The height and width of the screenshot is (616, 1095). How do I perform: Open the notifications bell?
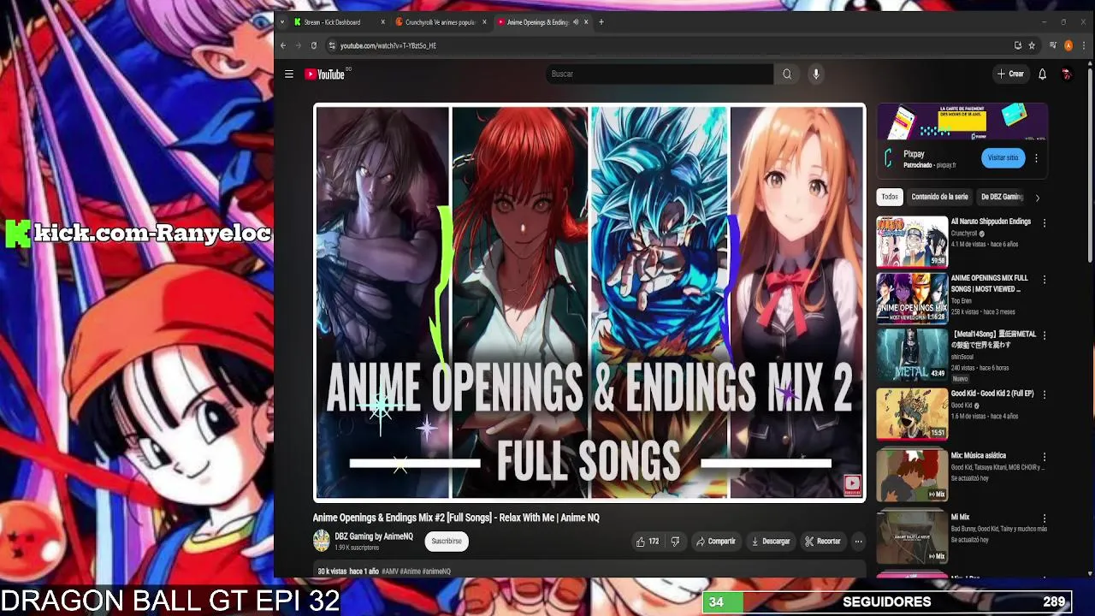1042,74
